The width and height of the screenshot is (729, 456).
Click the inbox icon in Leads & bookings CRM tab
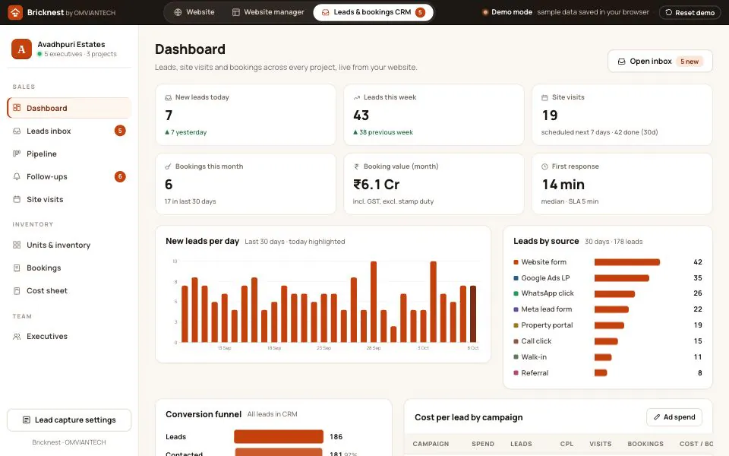326,12
